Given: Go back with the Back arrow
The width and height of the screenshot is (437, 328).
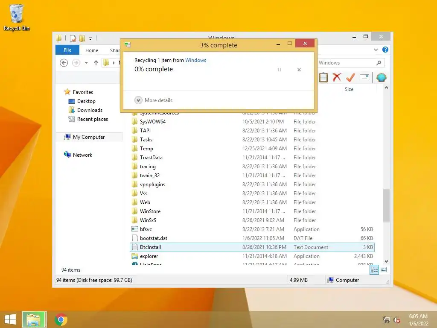Looking at the screenshot, I should 64,63.
